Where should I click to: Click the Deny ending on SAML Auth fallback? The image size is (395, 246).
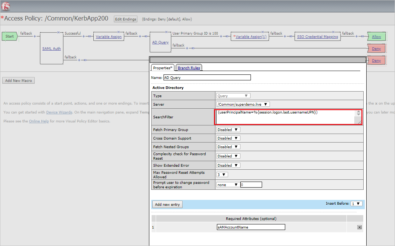376,61
